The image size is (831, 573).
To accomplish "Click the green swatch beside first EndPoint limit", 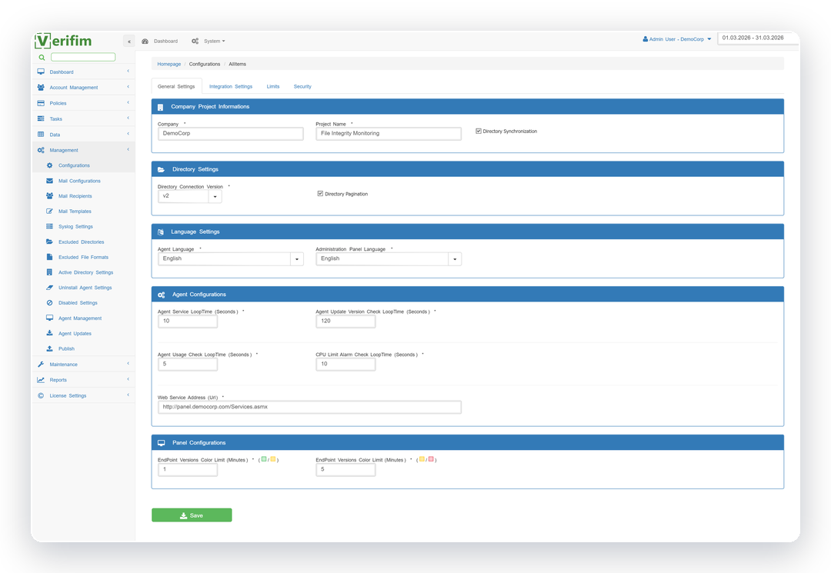I will tap(264, 459).
